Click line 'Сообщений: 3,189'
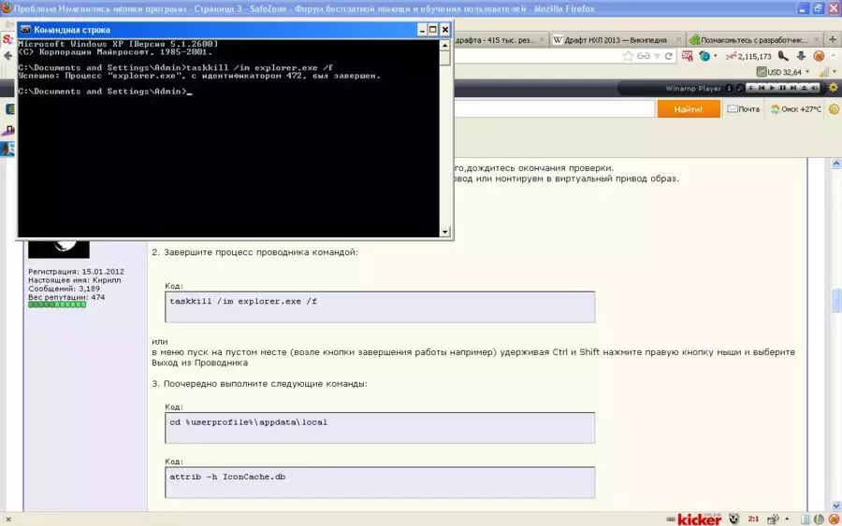This screenshot has width=842, height=526. pos(64,289)
